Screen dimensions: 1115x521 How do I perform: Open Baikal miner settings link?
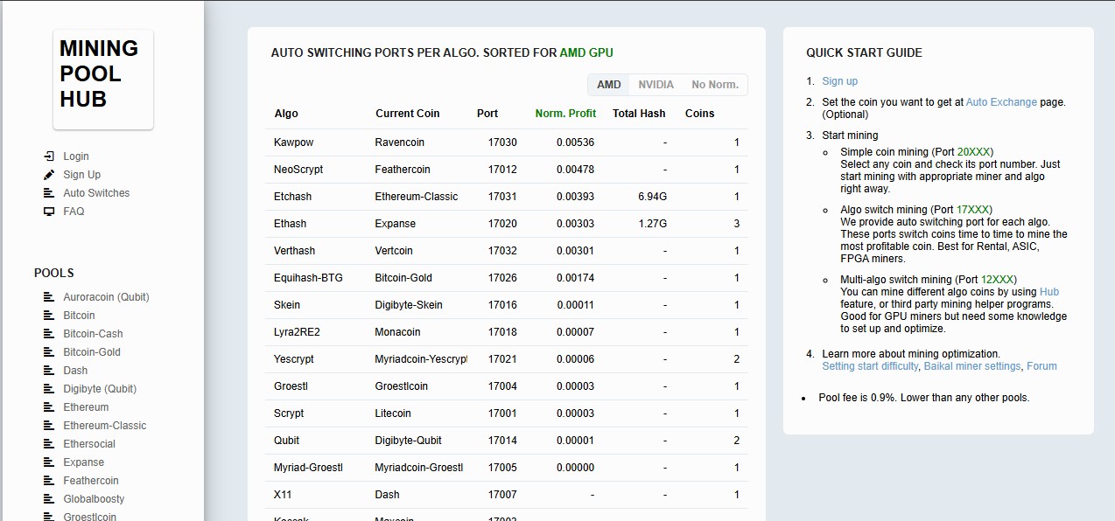(x=972, y=365)
